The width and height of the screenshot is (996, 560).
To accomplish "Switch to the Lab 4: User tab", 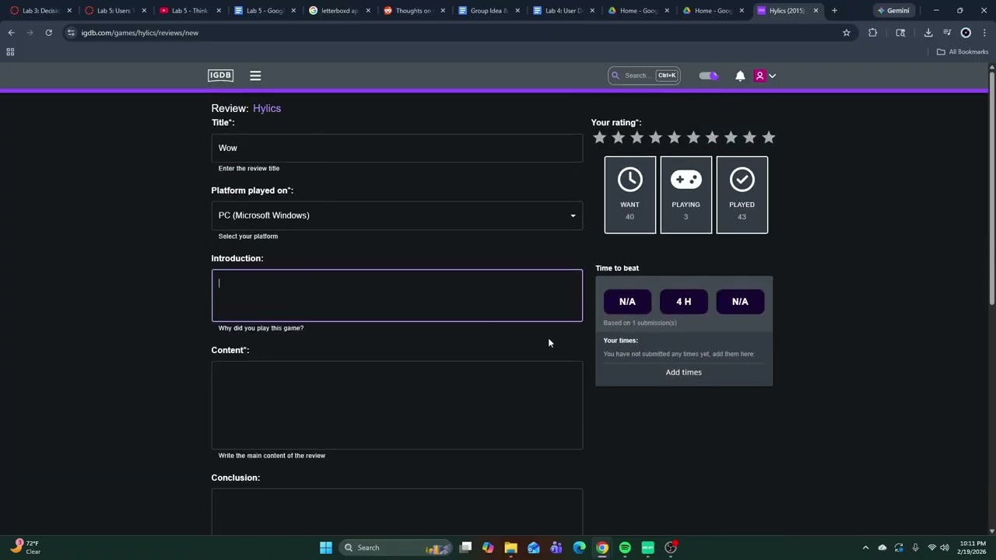I will 563,11.
